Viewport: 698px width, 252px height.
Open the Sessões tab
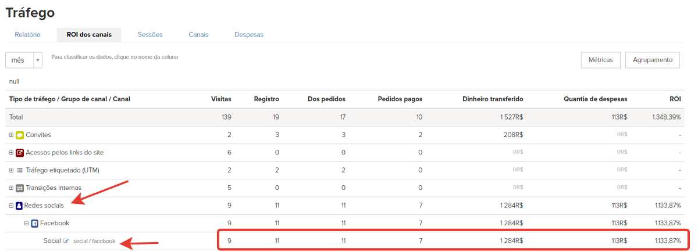click(150, 35)
